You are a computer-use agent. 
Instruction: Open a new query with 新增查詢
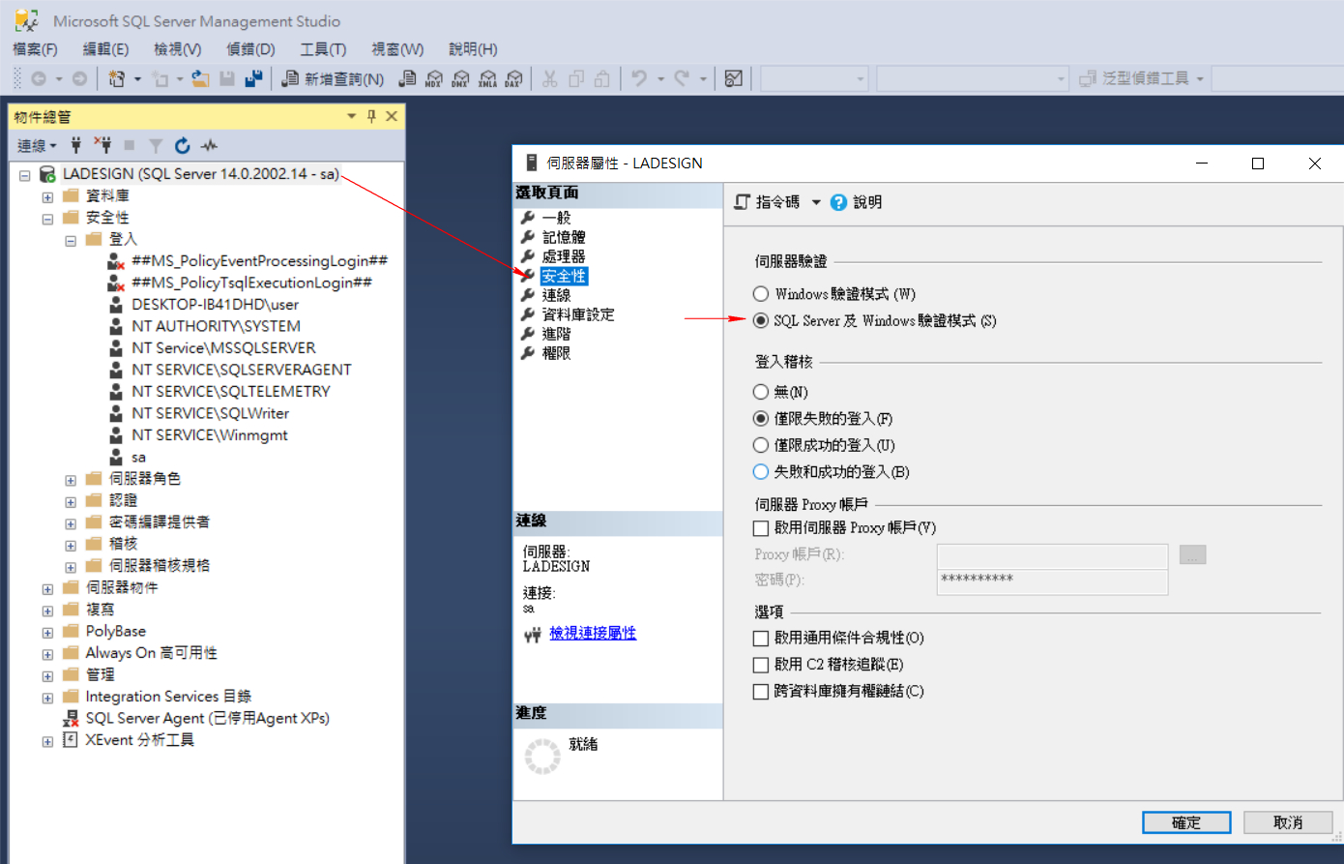[x=334, y=78]
